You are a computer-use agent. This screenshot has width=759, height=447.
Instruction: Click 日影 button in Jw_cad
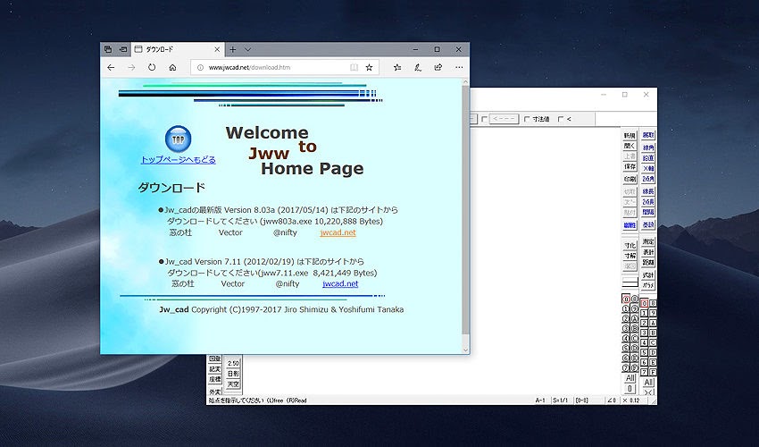pos(233,374)
